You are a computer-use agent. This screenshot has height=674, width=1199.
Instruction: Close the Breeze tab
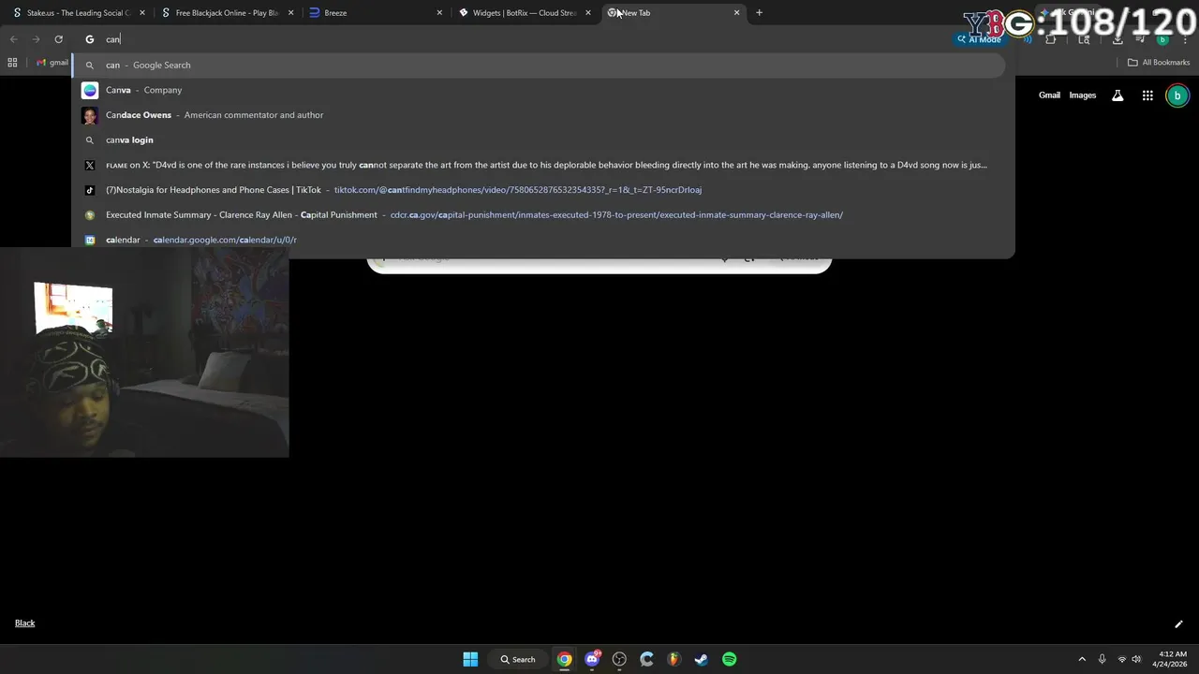coord(439,13)
